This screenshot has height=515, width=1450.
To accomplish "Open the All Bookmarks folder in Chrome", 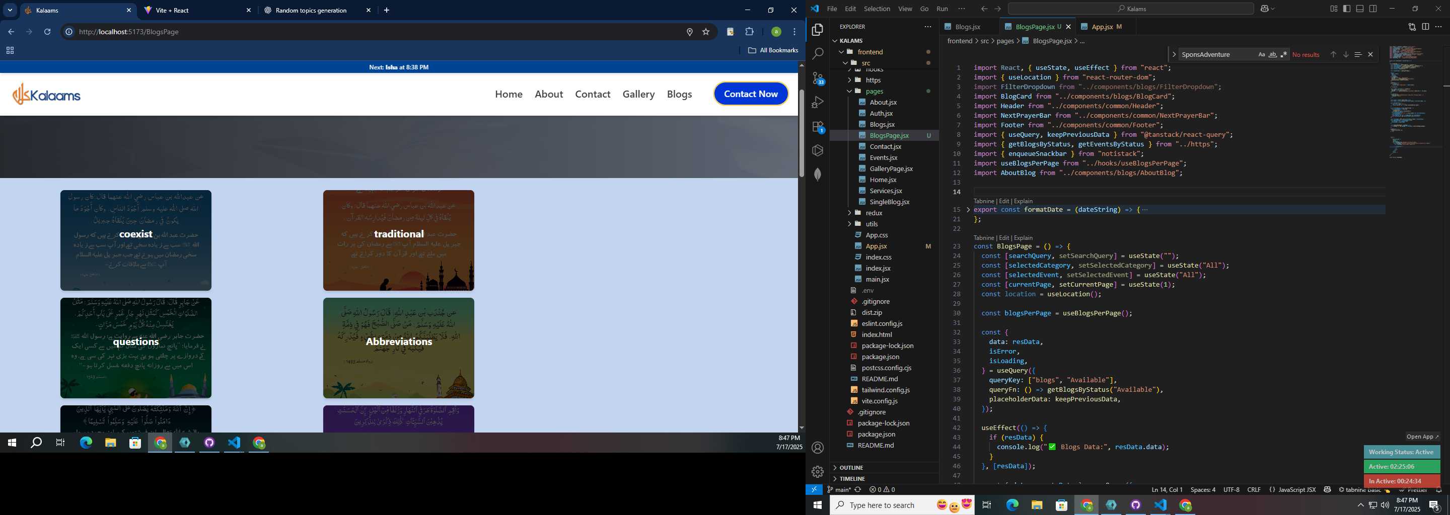I will tap(773, 50).
